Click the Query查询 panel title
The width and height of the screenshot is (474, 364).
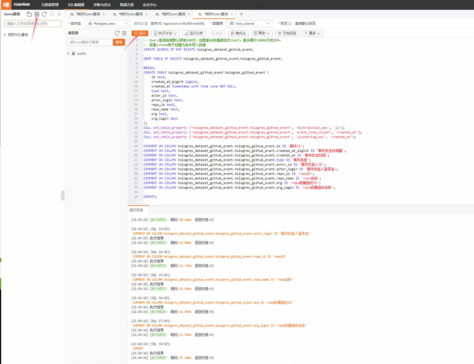12,14
